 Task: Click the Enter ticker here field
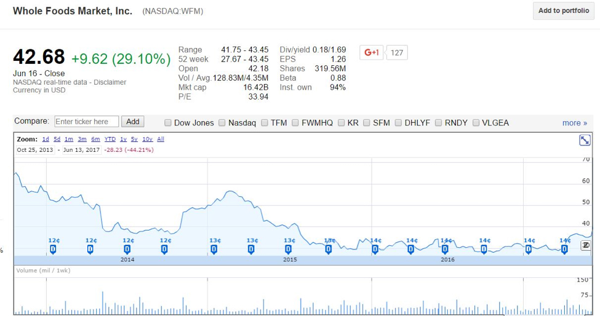tap(87, 122)
